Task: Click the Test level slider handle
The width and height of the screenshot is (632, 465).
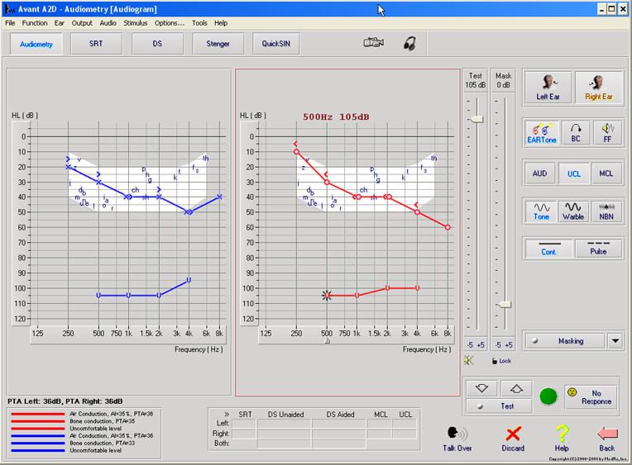Action: 476,119
